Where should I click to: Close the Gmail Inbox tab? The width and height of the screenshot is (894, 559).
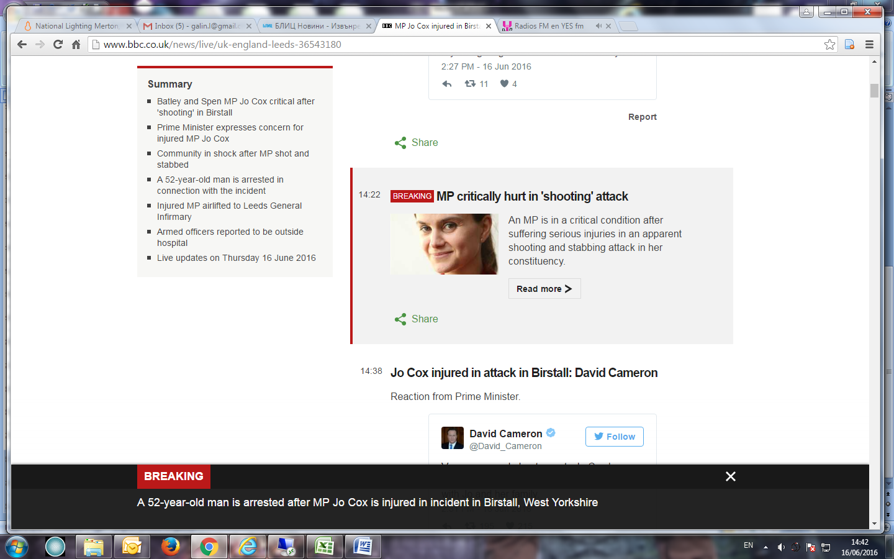click(x=249, y=26)
